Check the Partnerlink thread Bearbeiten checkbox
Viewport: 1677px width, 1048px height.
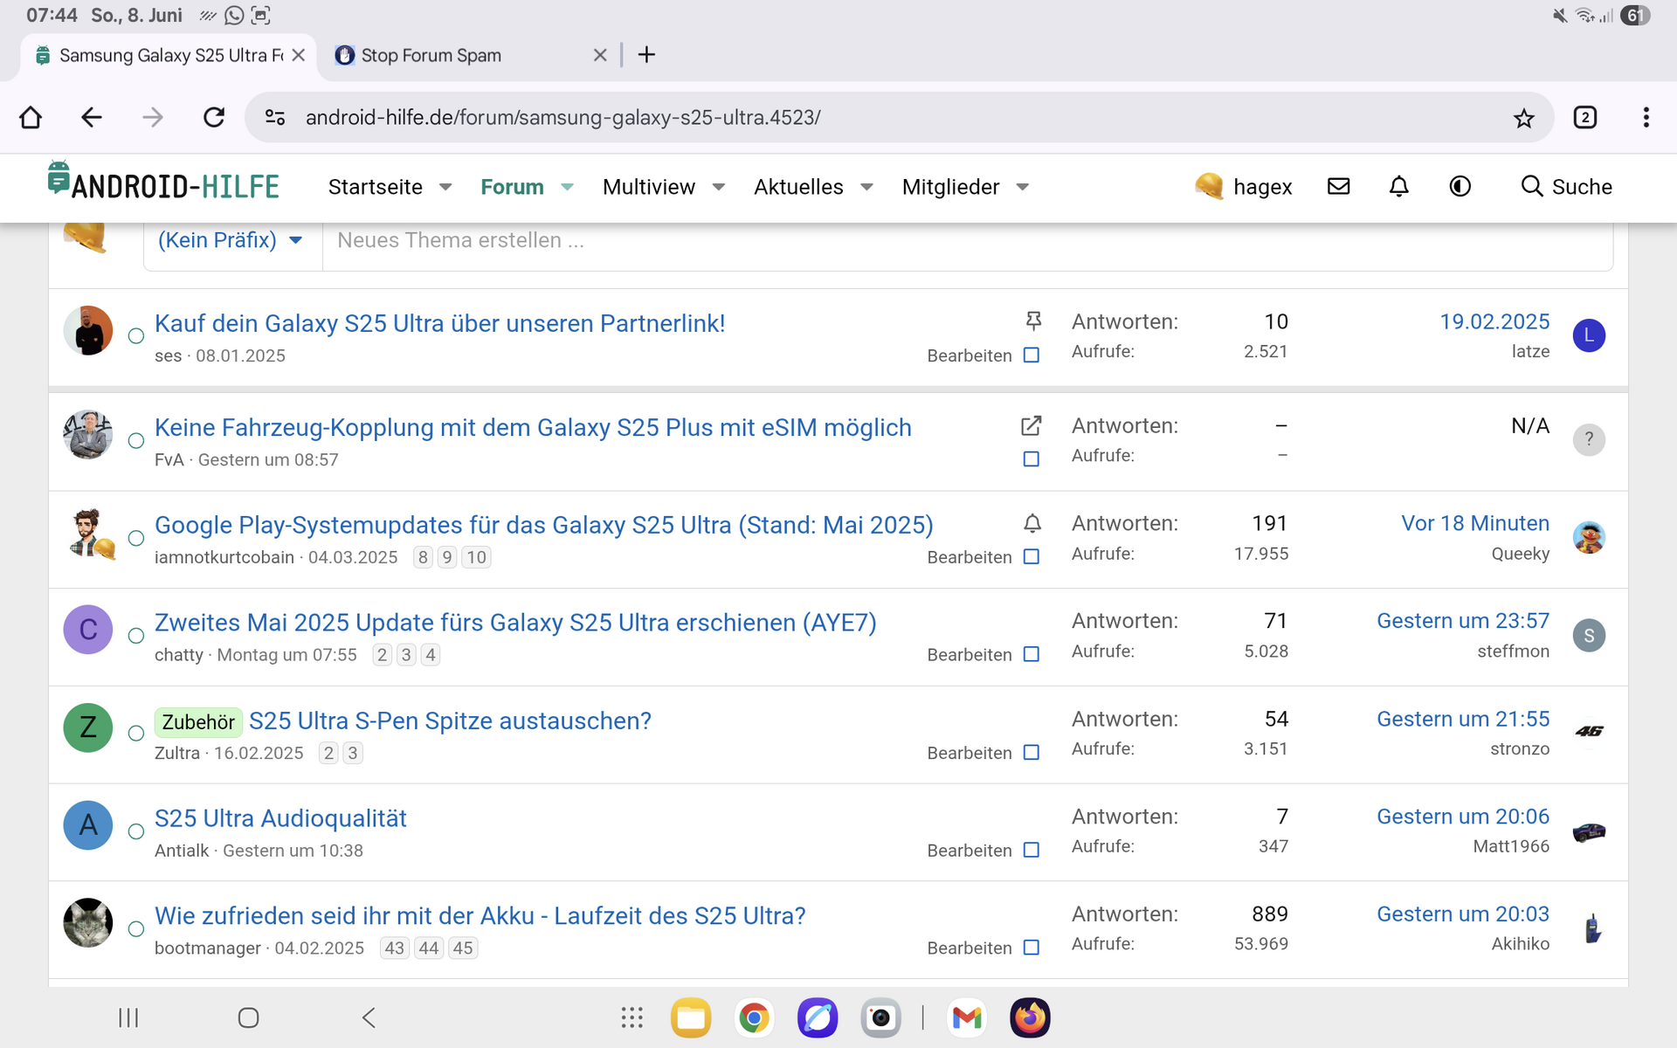1031,355
